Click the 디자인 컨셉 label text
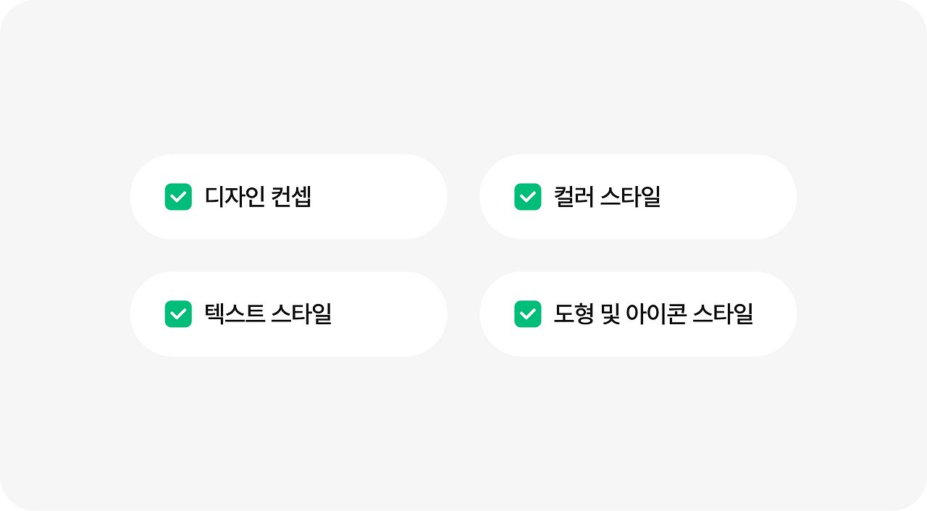The height and width of the screenshot is (511, 927). coord(258,197)
